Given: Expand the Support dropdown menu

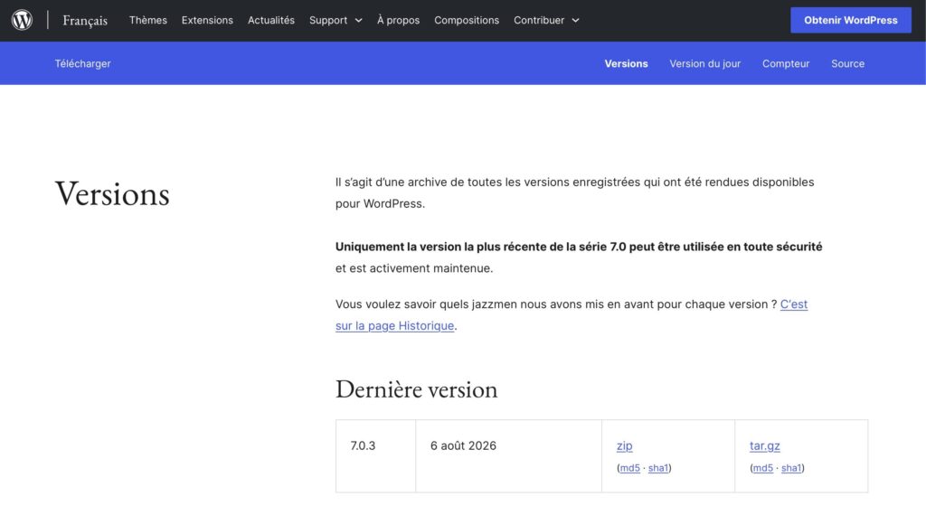Looking at the screenshot, I should click(x=335, y=20).
